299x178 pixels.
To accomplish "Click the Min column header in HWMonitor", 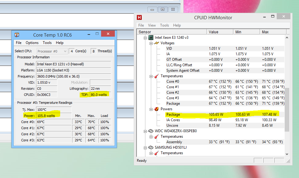I will [x=246, y=32].
